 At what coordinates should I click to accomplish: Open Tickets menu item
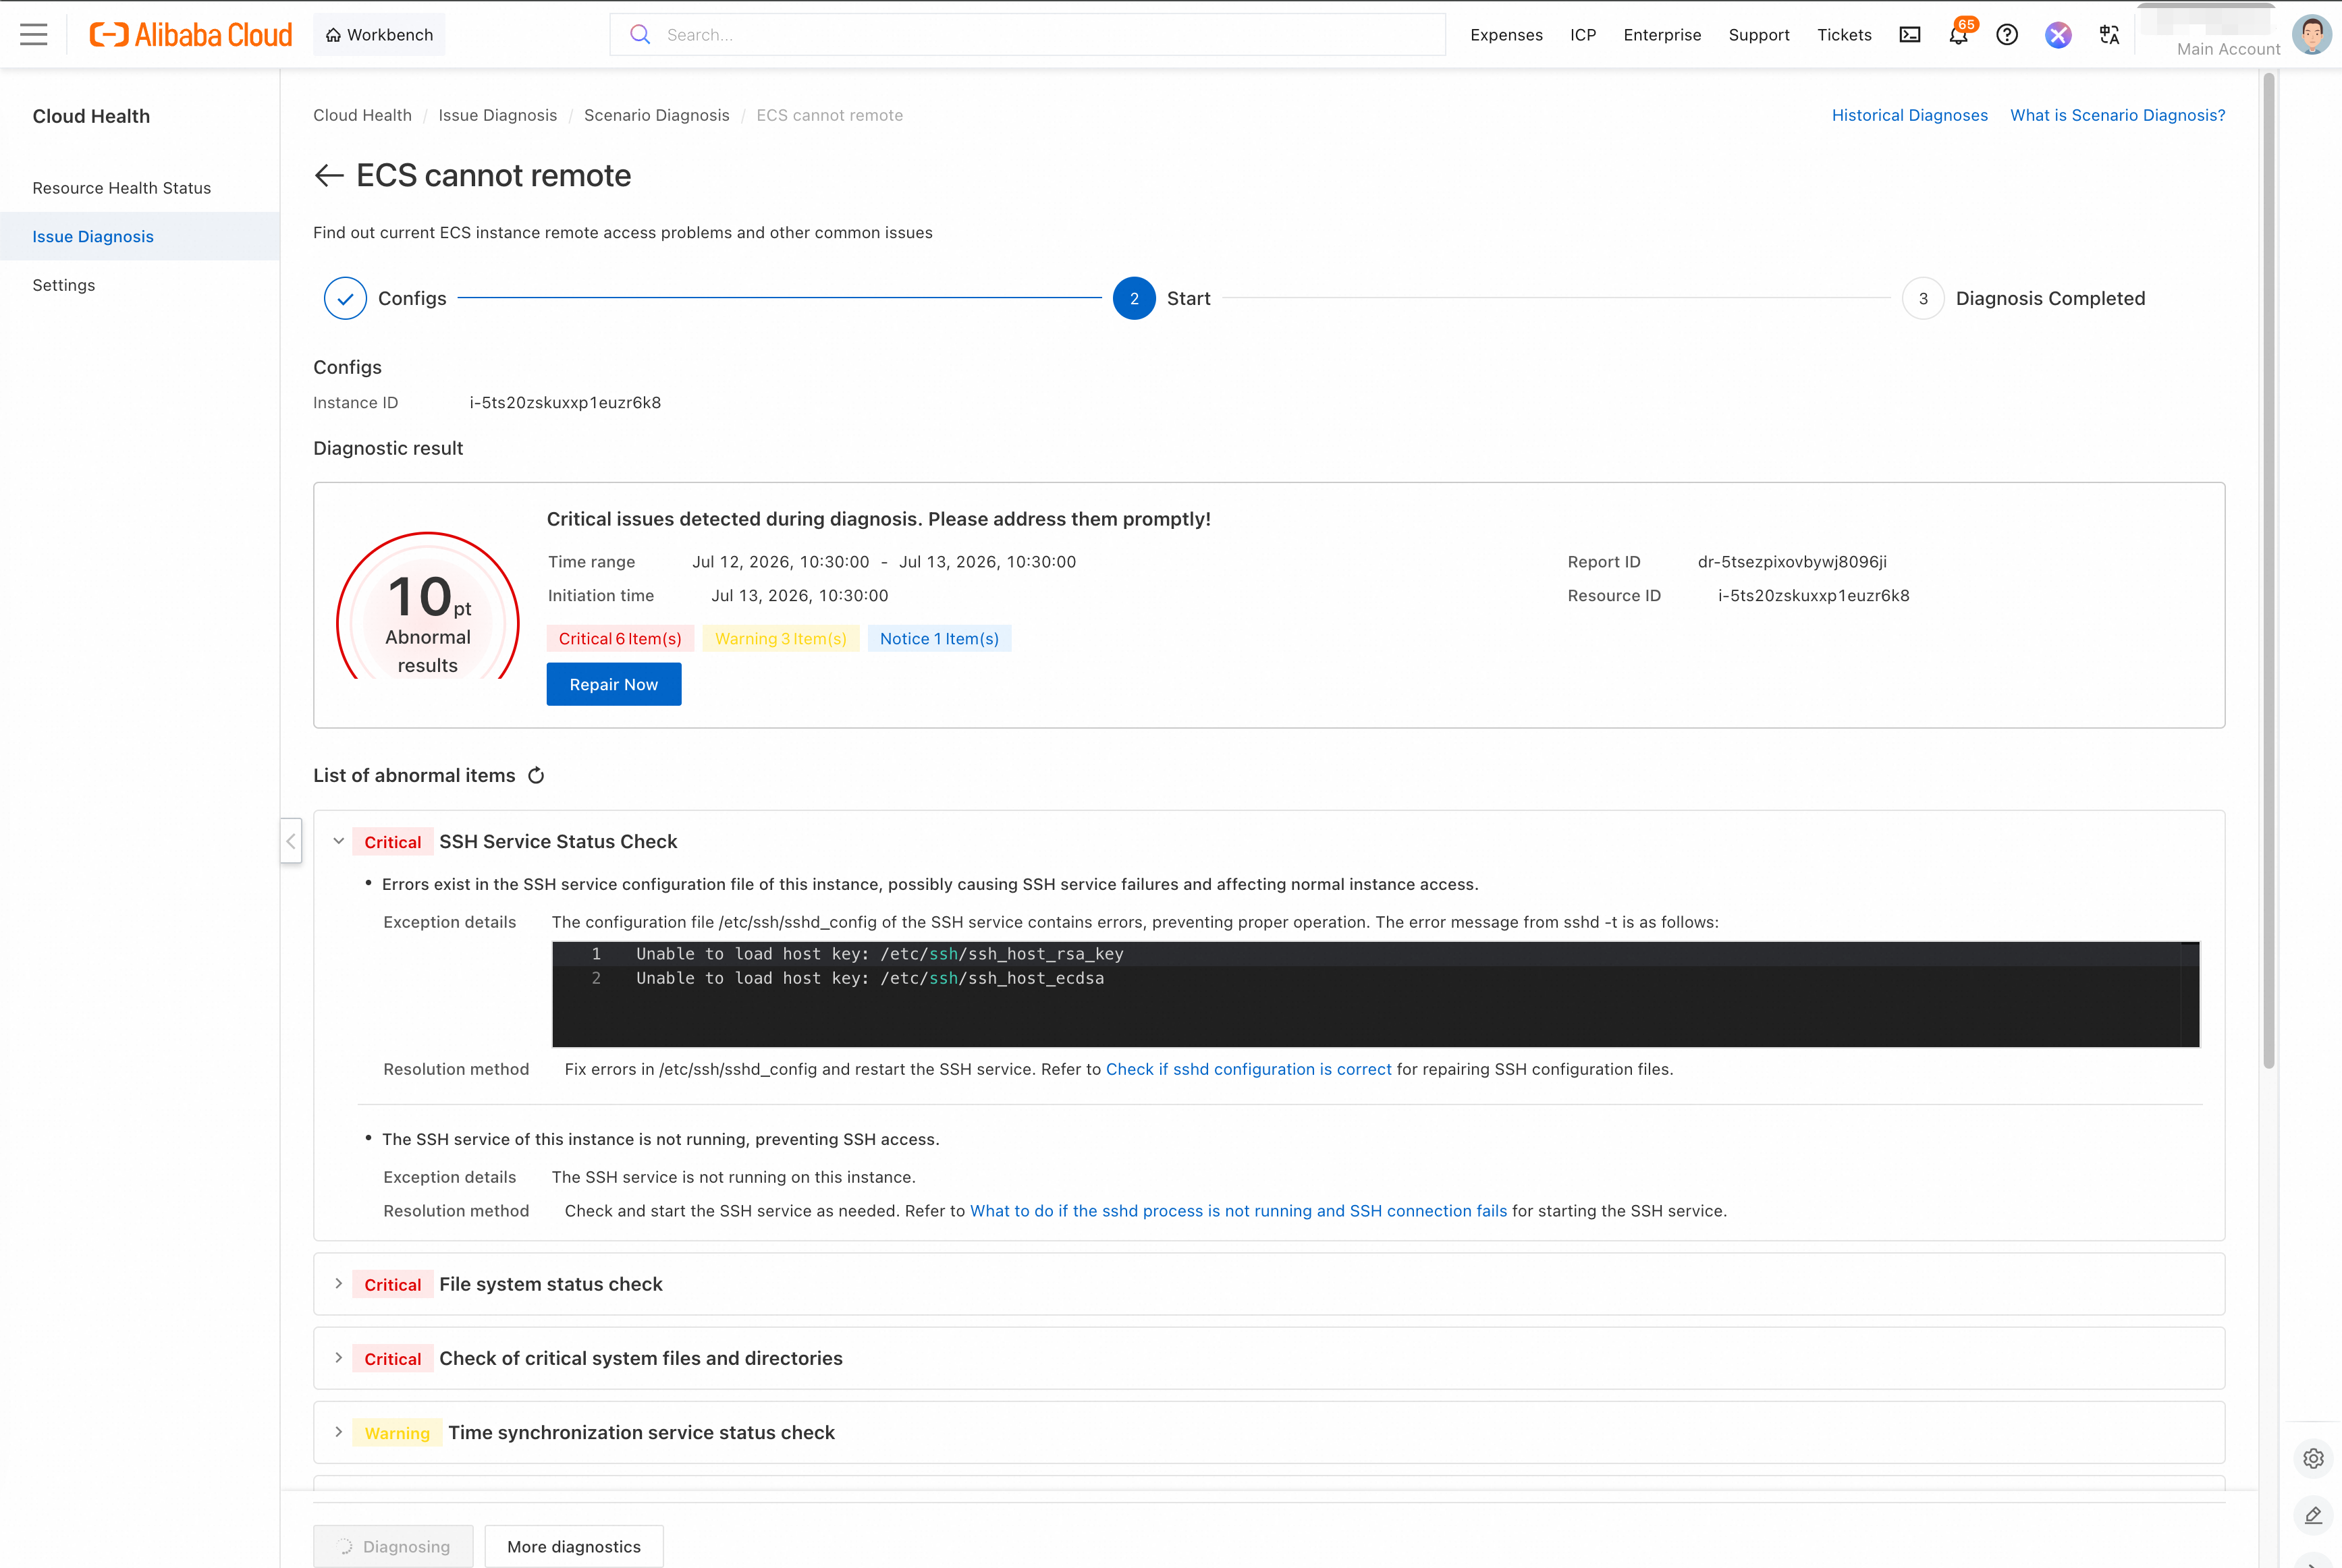coord(1844,35)
